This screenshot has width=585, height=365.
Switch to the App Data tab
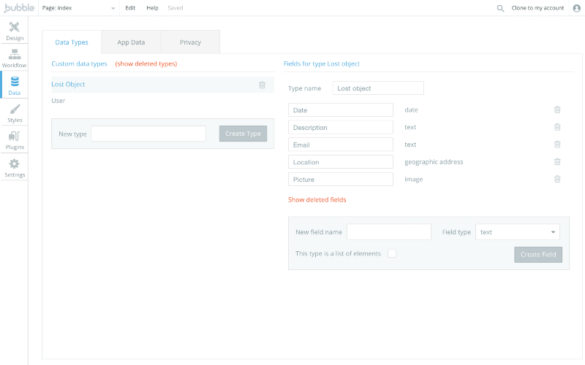(131, 42)
